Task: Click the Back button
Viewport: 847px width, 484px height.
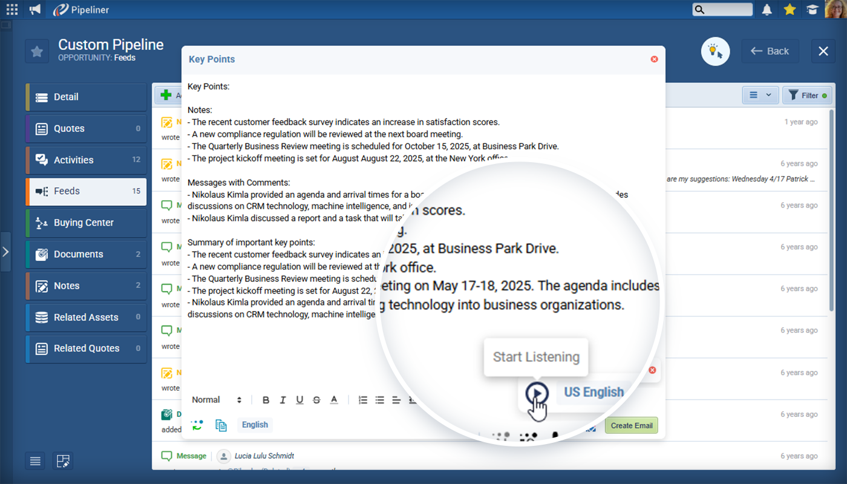Action: tap(770, 51)
